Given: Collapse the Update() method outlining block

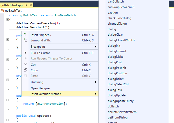Looking at the screenshot, I should 7,120.
